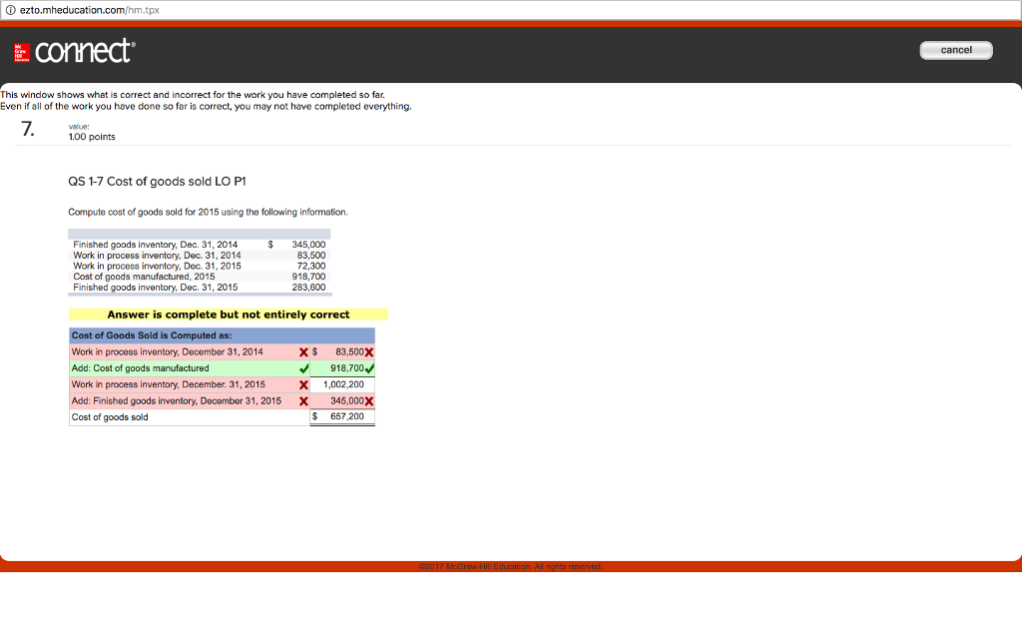
Task: Click the green checkmark next to Cost of goods manufactured
Action: point(302,368)
